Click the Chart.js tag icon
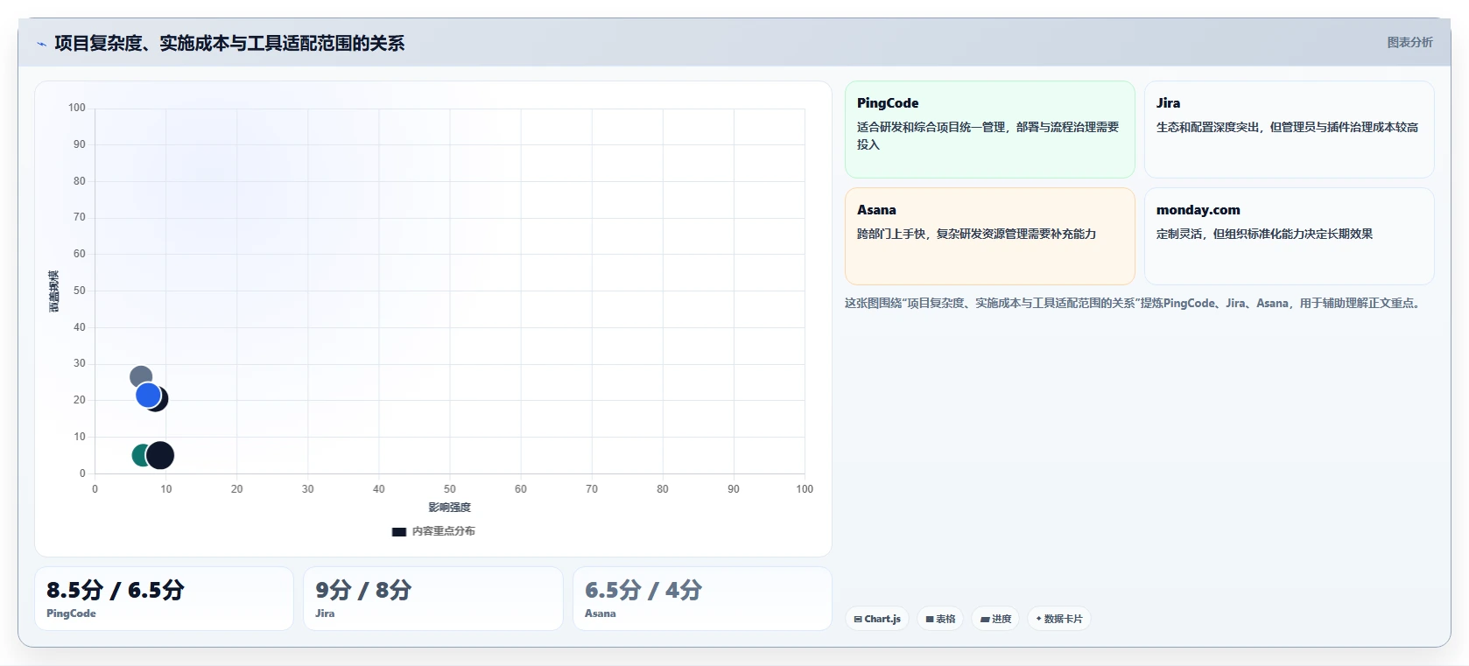This screenshot has width=1469, height=666. pyautogui.click(x=858, y=619)
